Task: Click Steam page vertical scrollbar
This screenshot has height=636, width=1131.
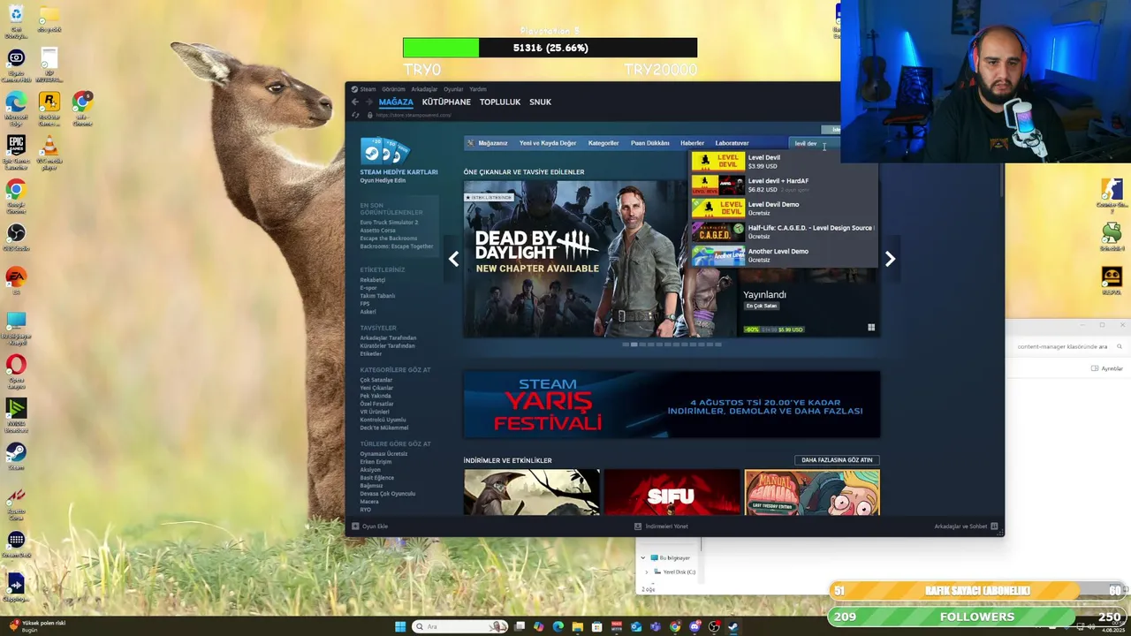Action: tap(1002, 178)
